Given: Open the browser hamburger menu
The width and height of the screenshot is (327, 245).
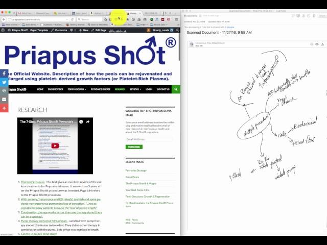Looking at the screenshot, I should [x=176, y=19].
